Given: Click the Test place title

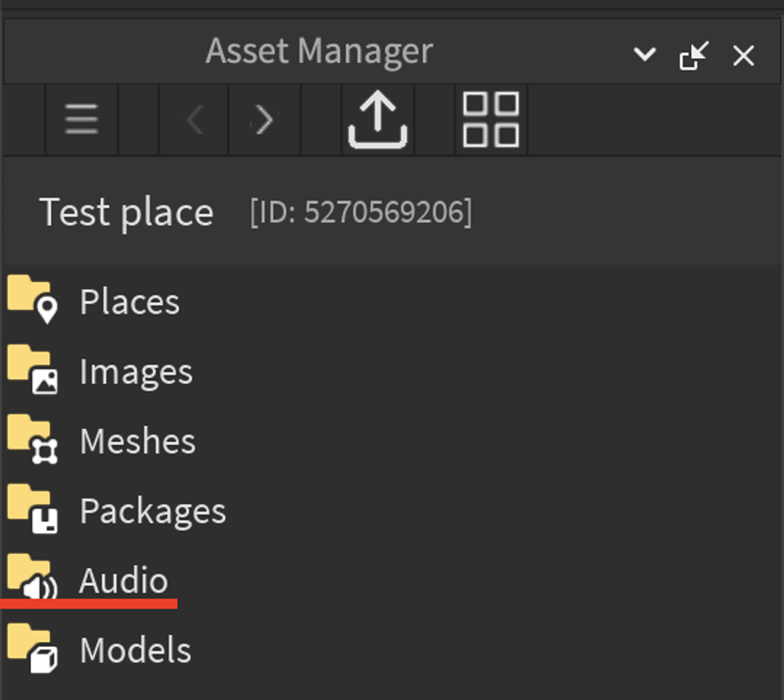Looking at the screenshot, I should [126, 213].
